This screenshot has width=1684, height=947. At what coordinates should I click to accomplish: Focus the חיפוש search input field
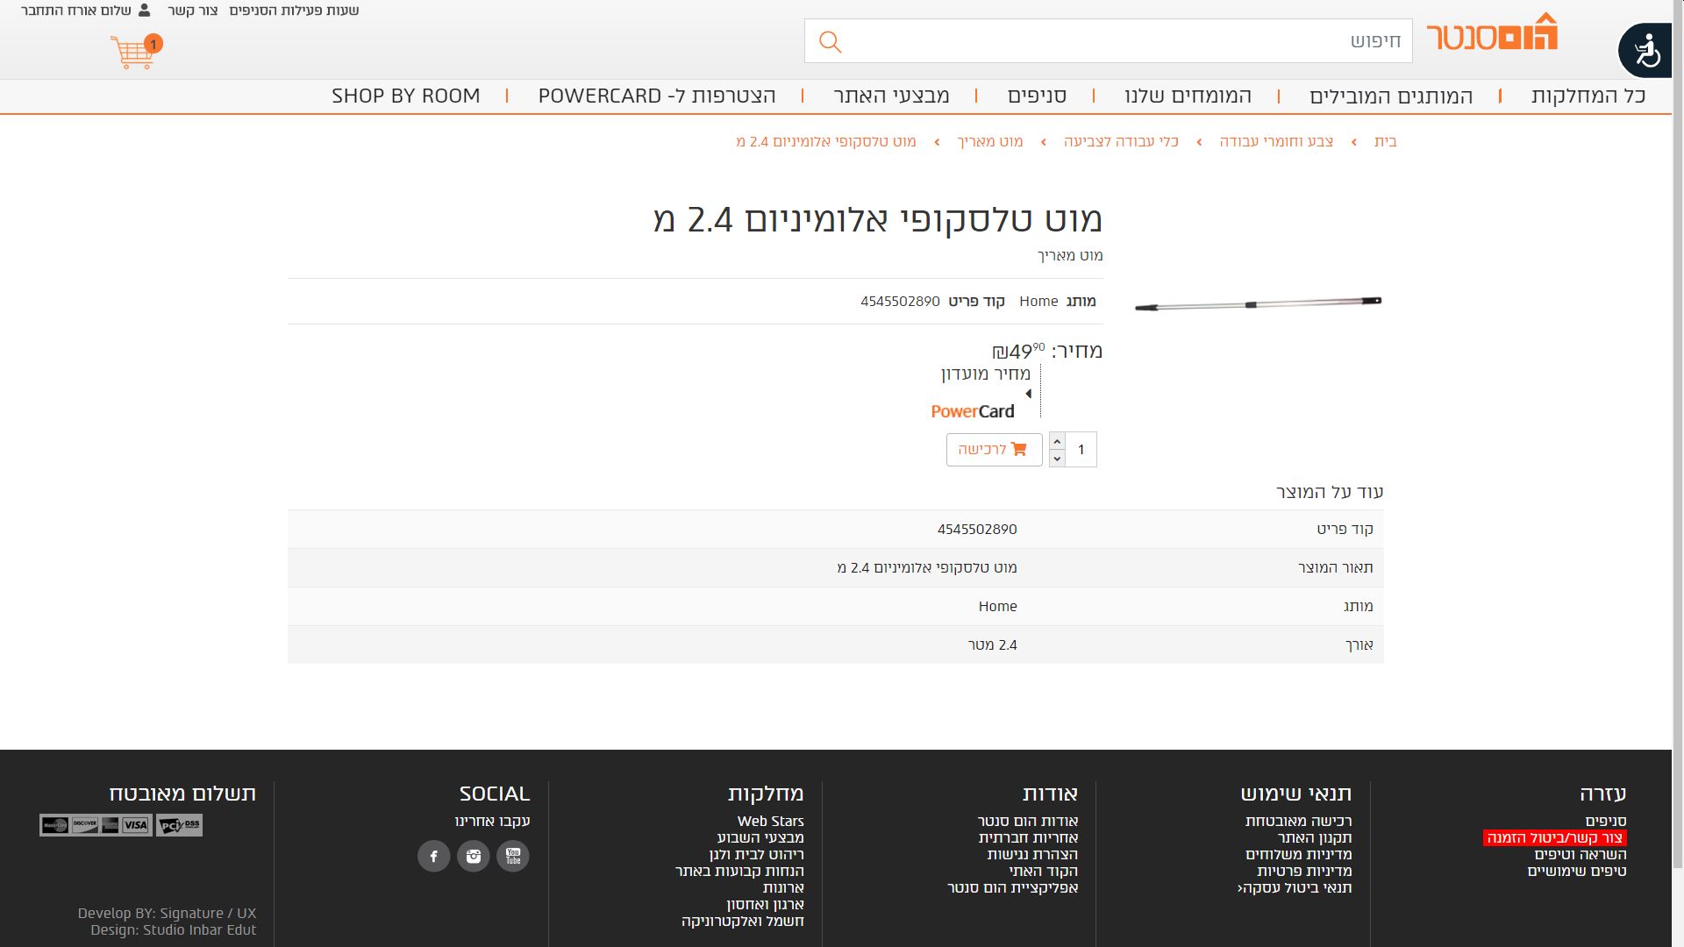tap(1123, 41)
